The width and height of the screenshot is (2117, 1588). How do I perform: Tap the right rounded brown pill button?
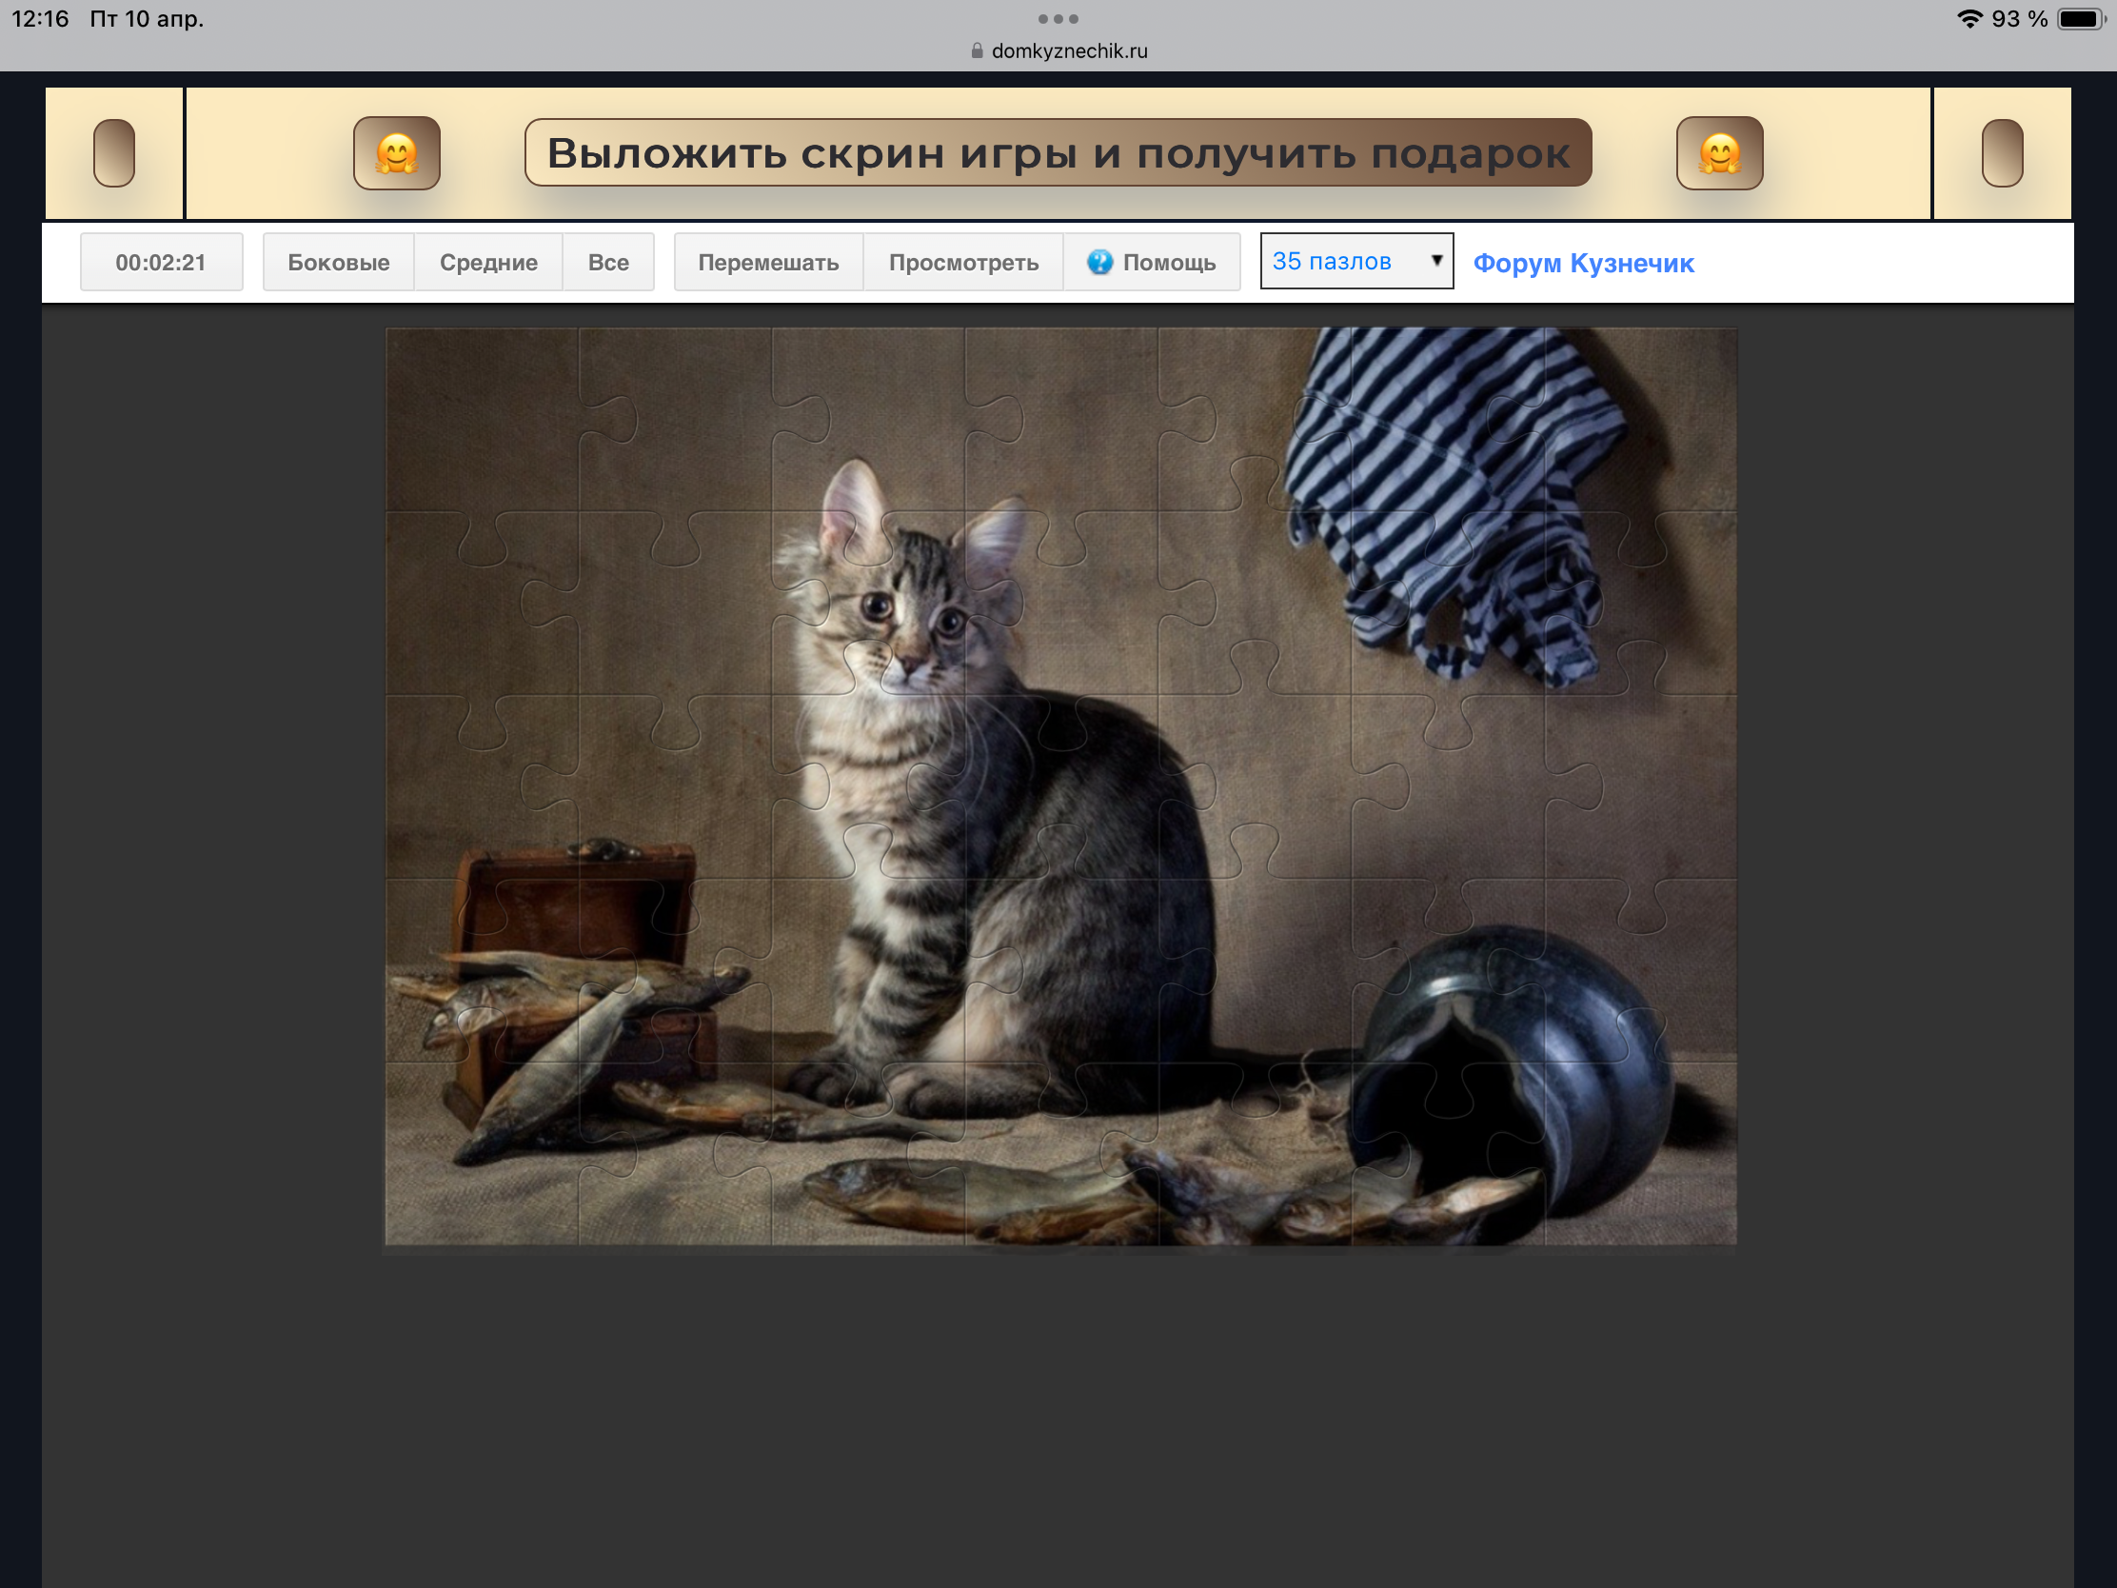point(2001,153)
